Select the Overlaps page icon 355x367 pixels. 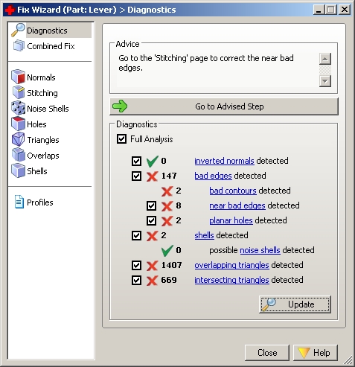point(18,155)
